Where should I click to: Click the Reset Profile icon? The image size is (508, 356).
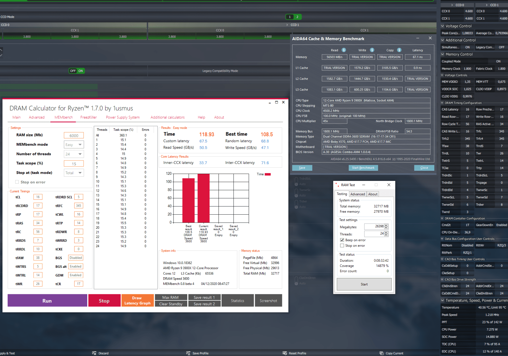click(x=284, y=353)
